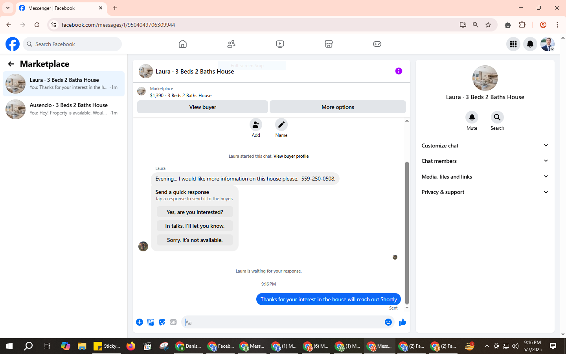Viewport: 566px width, 354px height.
Task: Click the Facebook logo
Action: coord(13,44)
